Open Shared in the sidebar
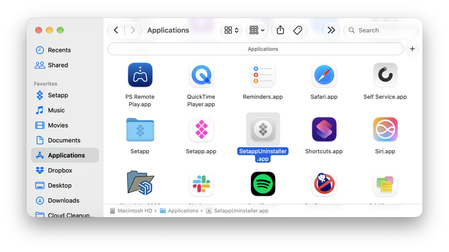The height and width of the screenshot is (252, 449). pyautogui.click(x=65, y=65)
